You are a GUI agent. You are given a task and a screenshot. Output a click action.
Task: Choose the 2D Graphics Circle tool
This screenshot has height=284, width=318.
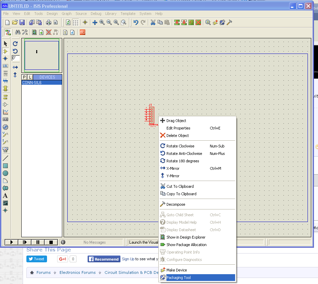pyautogui.click(x=5, y=173)
